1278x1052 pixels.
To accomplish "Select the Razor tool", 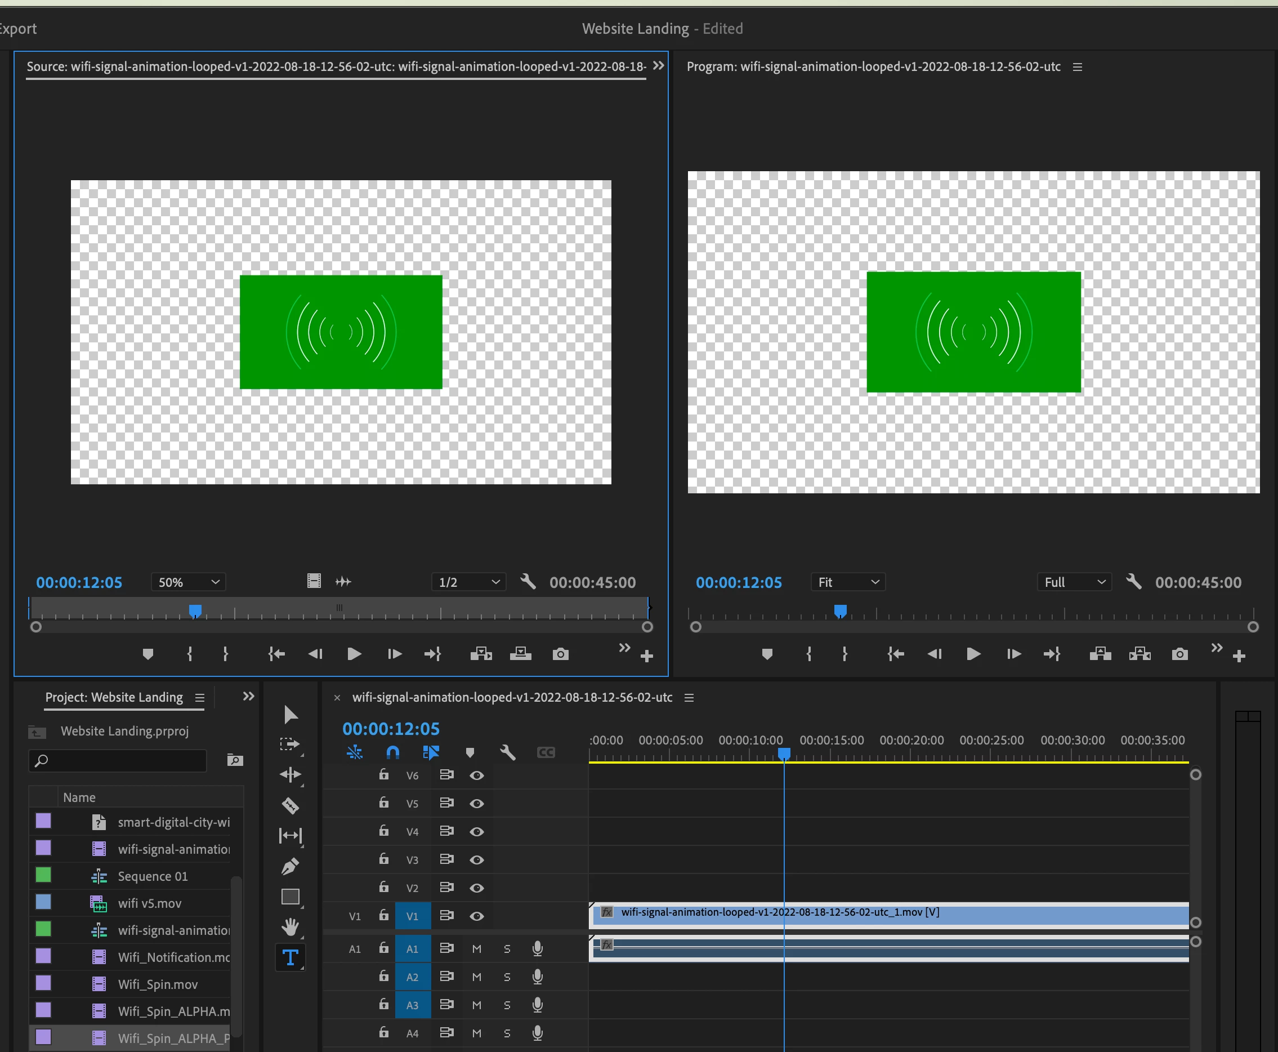I will pyautogui.click(x=290, y=805).
